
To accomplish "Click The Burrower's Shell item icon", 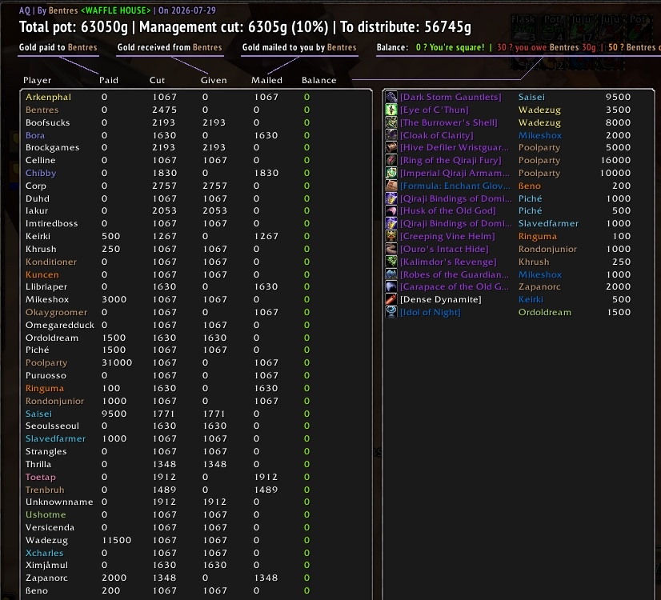I will (391, 122).
